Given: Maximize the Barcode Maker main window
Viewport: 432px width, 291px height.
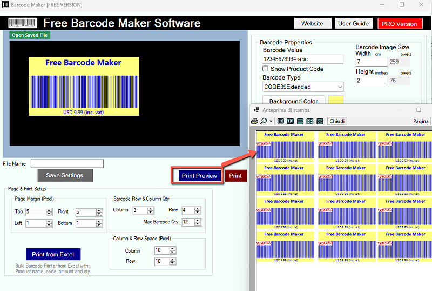Looking at the screenshot, I should [x=402, y=5].
